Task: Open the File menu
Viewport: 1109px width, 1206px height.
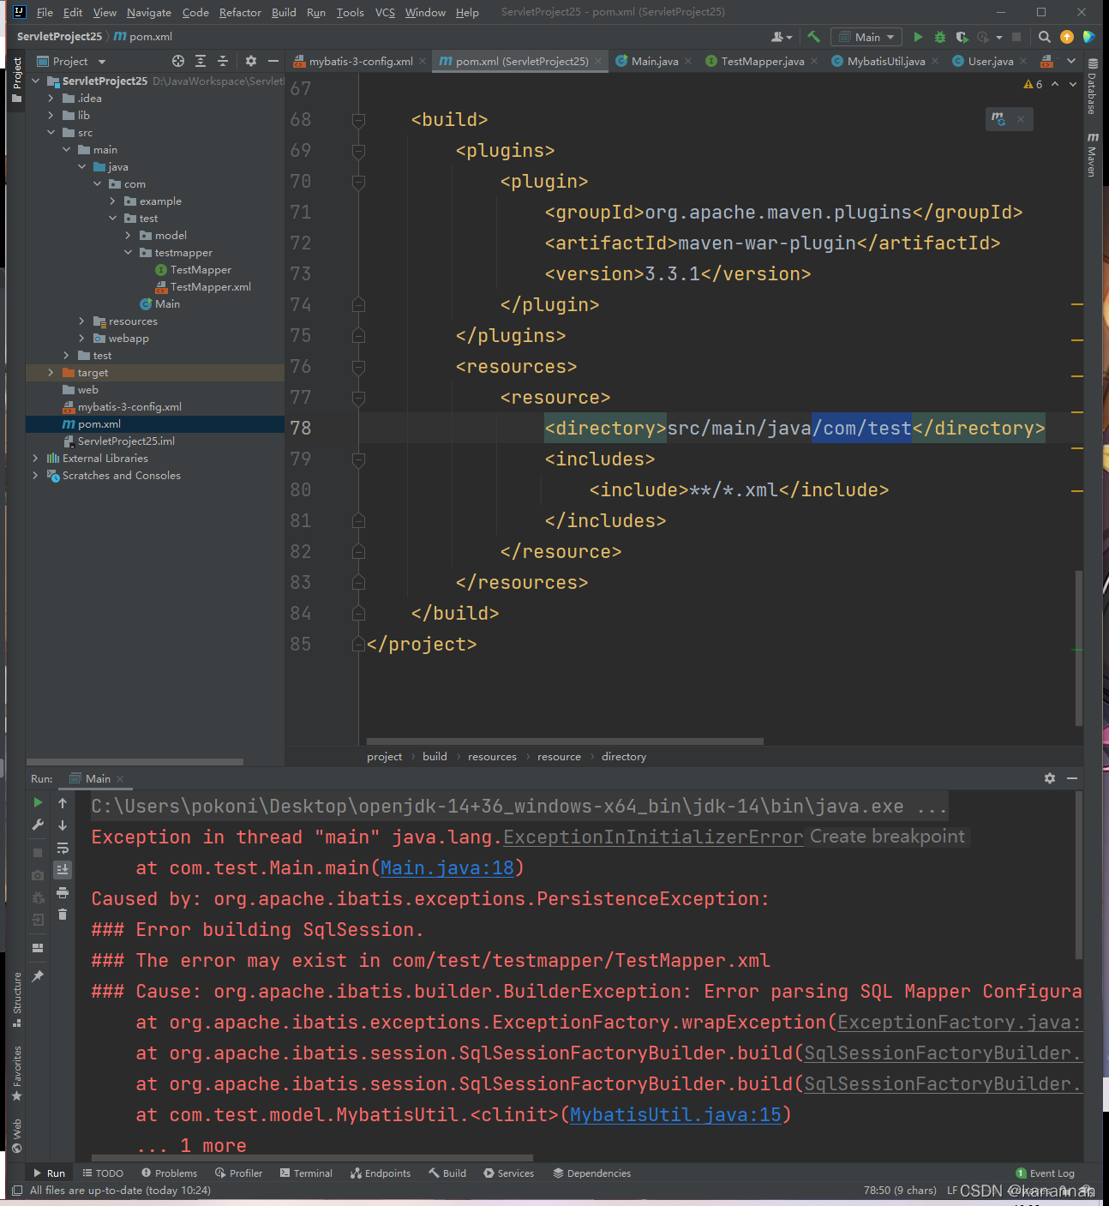Action: pos(45,12)
